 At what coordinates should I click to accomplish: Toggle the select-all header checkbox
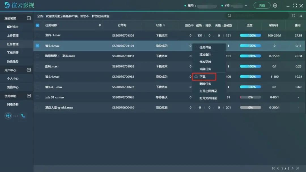click(37, 25)
